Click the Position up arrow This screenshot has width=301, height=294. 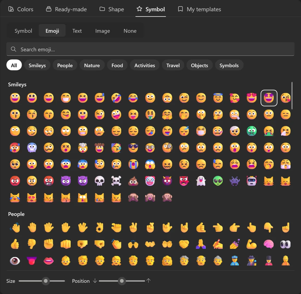148,281
